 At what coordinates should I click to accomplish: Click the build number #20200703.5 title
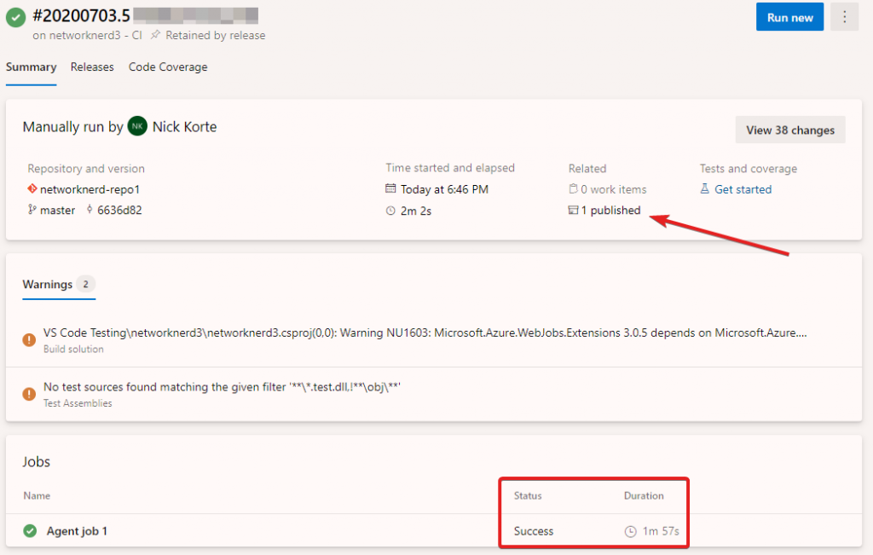coord(81,15)
